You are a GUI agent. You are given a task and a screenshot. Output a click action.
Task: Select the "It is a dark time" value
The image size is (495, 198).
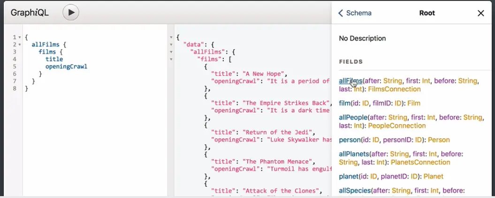[298, 111]
